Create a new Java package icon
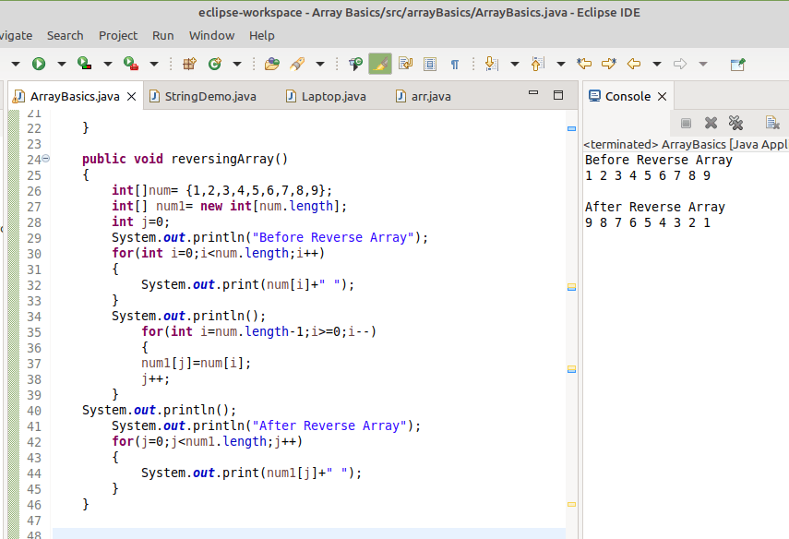Image resolution: width=789 pixels, height=539 pixels. pyautogui.click(x=189, y=64)
